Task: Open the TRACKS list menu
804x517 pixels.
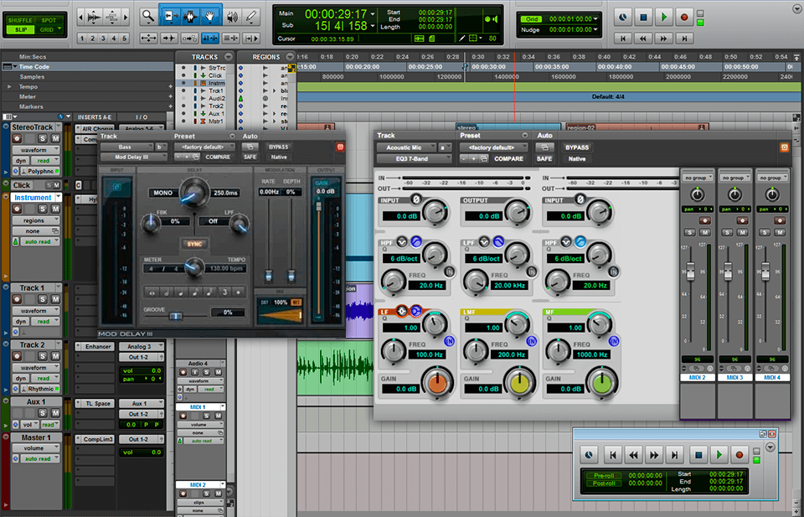Action: click(x=228, y=55)
